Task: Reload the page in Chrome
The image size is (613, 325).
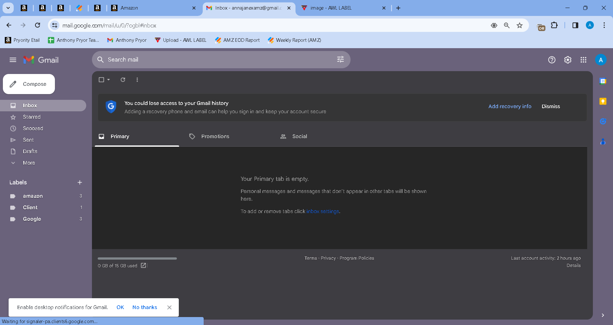Action: (38, 25)
